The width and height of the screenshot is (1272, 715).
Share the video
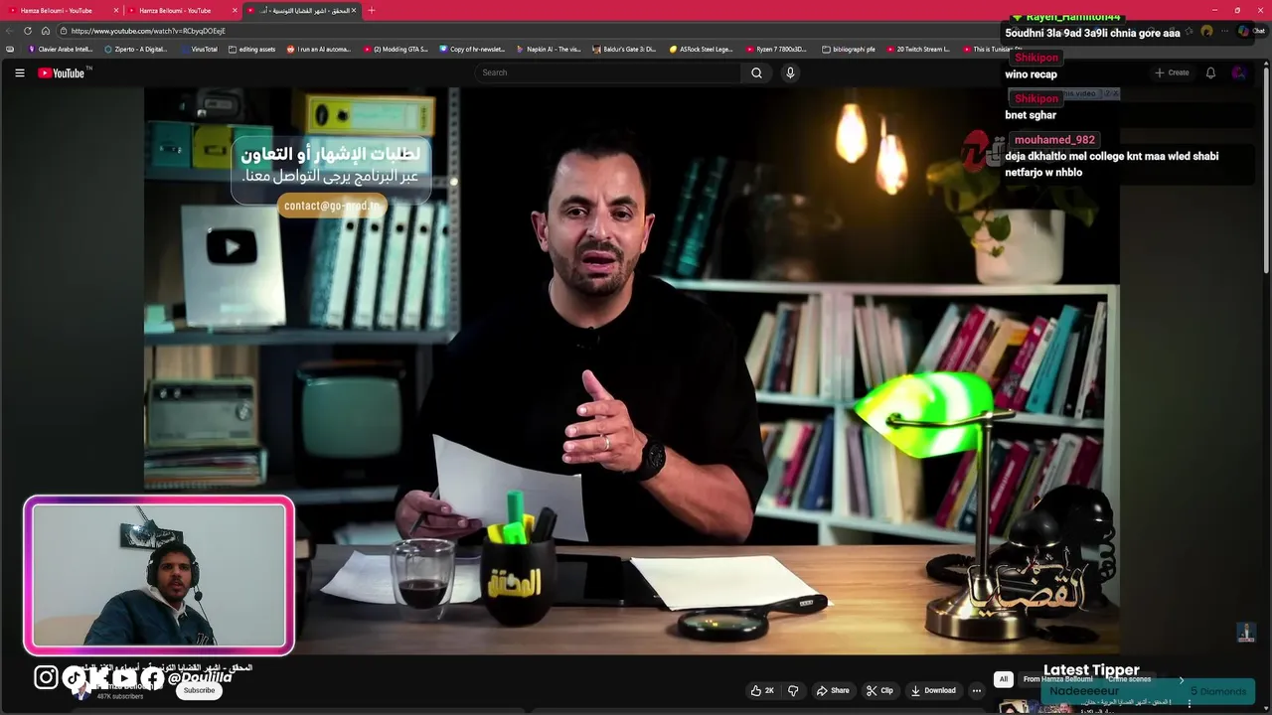click(833, 690)
